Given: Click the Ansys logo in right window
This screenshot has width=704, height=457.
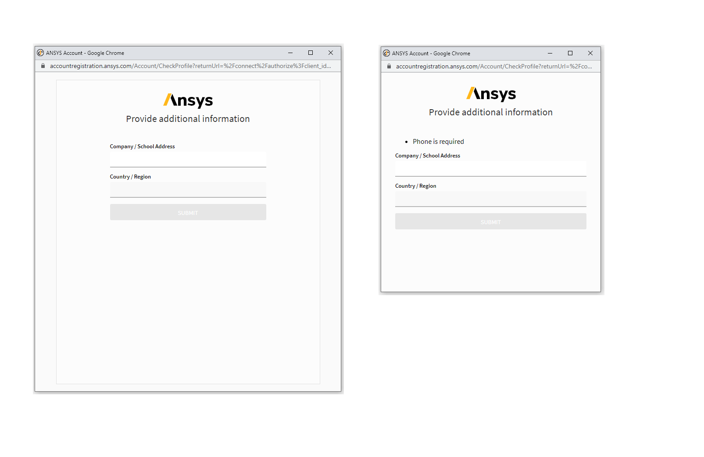Looking at the screenshot, I should (491, 94).
